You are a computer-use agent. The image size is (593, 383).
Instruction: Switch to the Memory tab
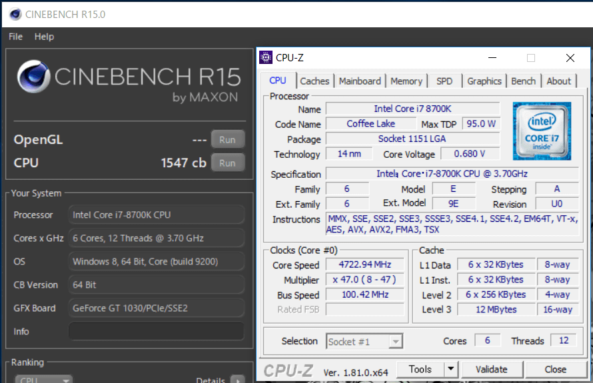406,81
